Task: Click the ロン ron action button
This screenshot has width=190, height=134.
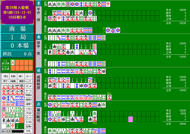Action: (29, 118)
